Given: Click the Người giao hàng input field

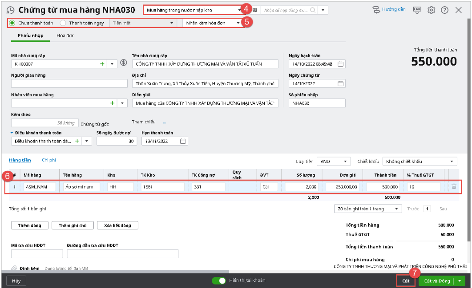Looking at the screenshot, I should click(69, 83).
